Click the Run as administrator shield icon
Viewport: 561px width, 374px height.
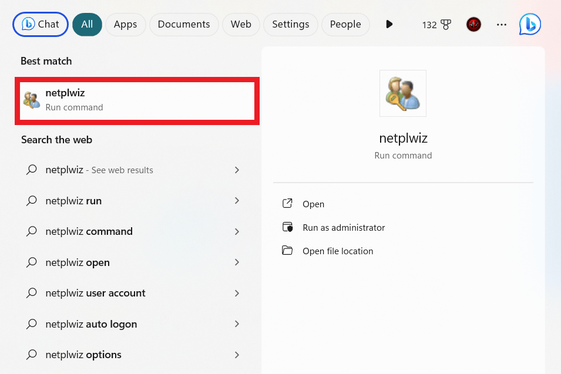pyautogui.click(x=287, y=227)
